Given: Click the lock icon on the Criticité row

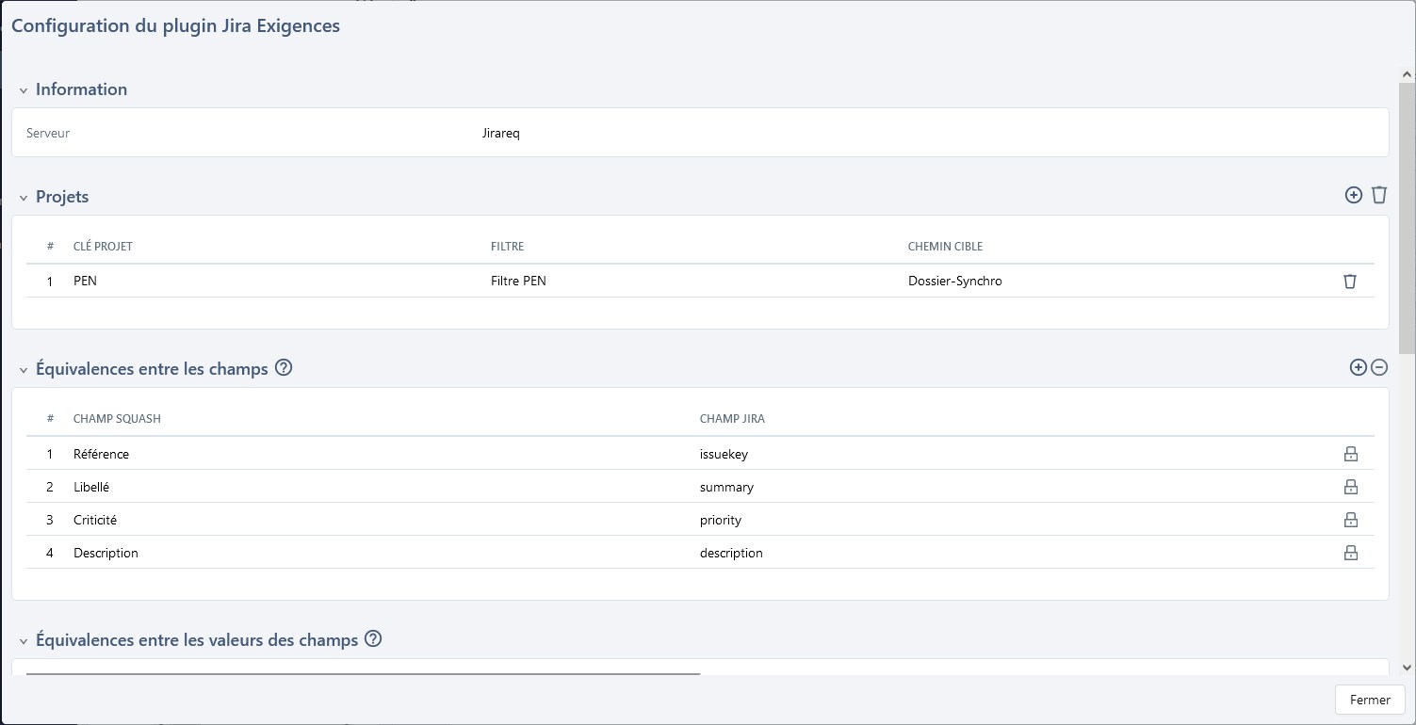Looking at the screenshot, I should pyautogui.click(x=1350, y=520).
